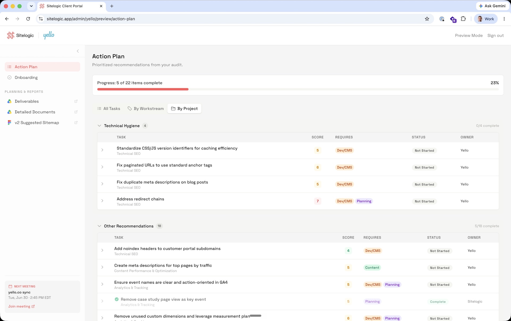The height and width of the screenshot is (321, 511).
Task: Click the audit progress bar
Action: [x=298, y=89]
